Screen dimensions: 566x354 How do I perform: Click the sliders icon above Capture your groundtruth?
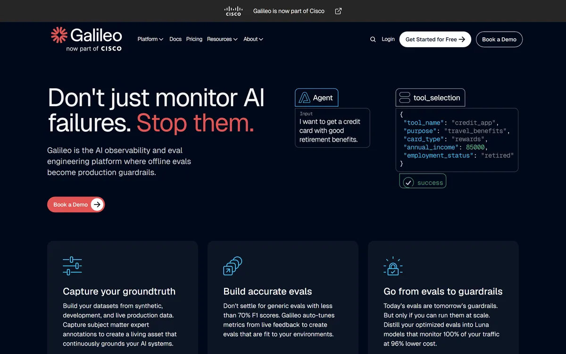pyautogui.click(x=72, y=266)
